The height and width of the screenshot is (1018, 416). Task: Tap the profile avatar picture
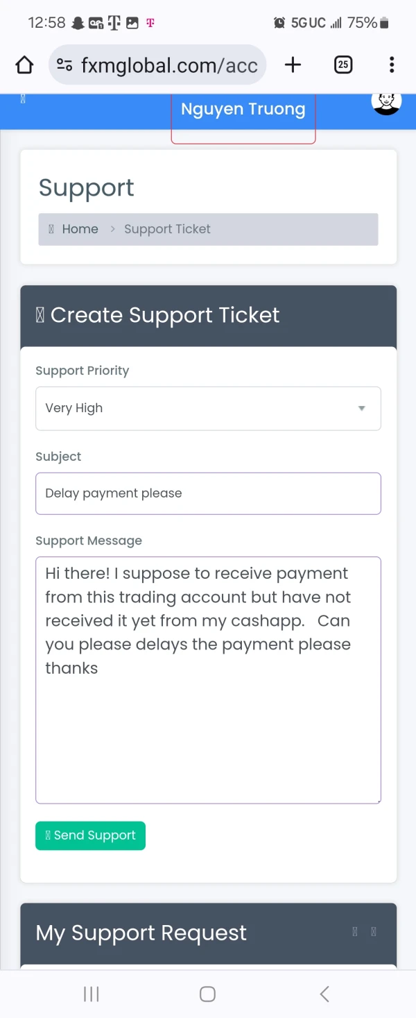tap(386, 101)
